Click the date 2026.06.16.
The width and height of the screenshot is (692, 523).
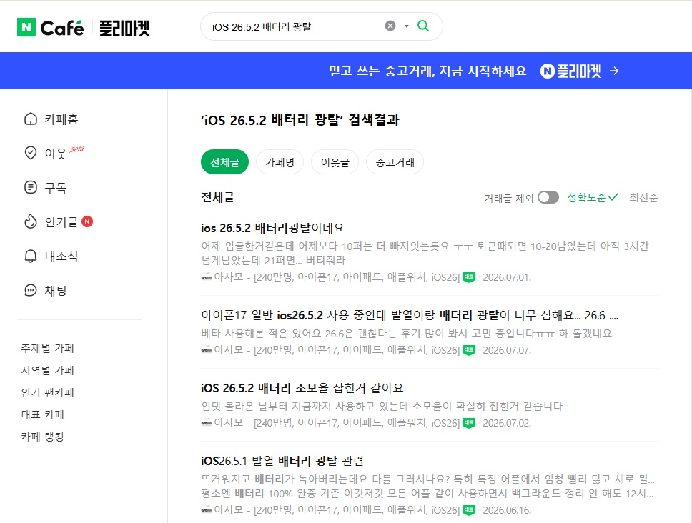(x=507, y=510)
